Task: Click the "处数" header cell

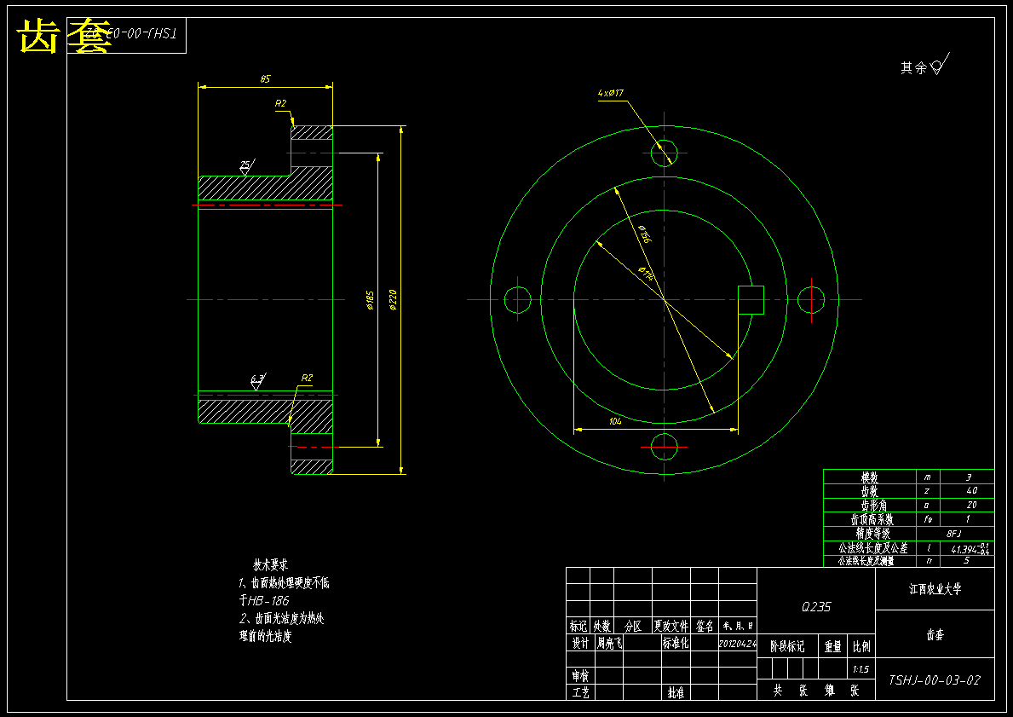Action: click(601, 627)
